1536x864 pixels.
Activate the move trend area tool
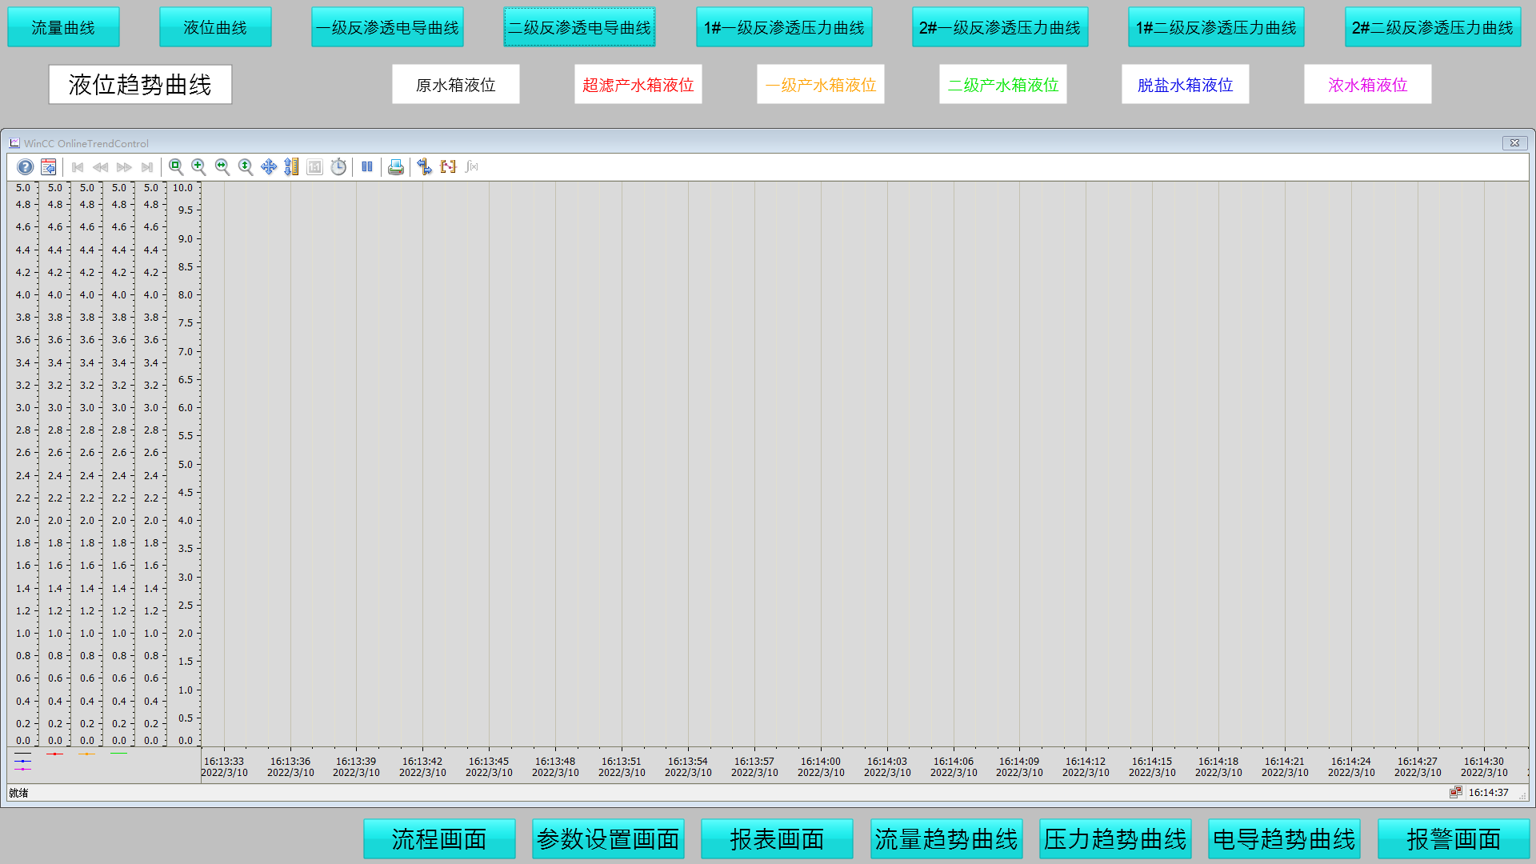[269, 167]
